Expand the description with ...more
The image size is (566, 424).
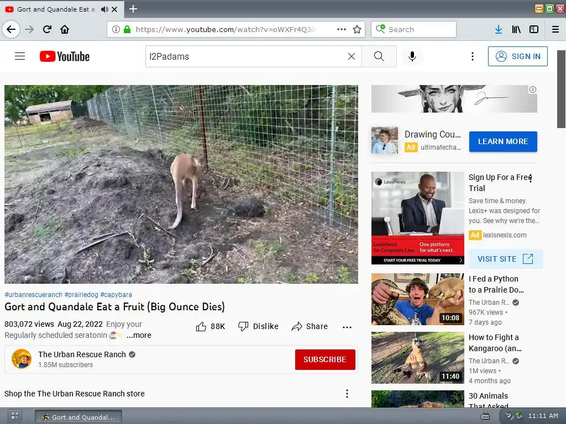coord(139,335)
